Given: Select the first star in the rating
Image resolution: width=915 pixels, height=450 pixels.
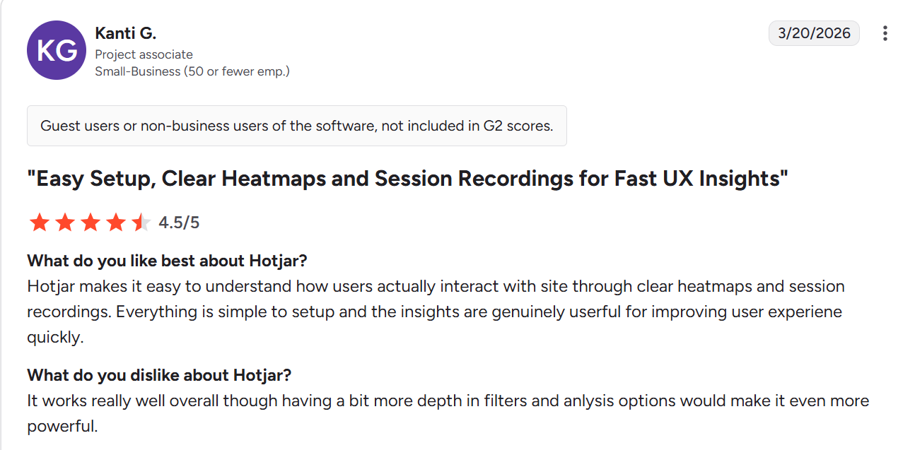Looking at the screenshot, I should click(40, 222).
